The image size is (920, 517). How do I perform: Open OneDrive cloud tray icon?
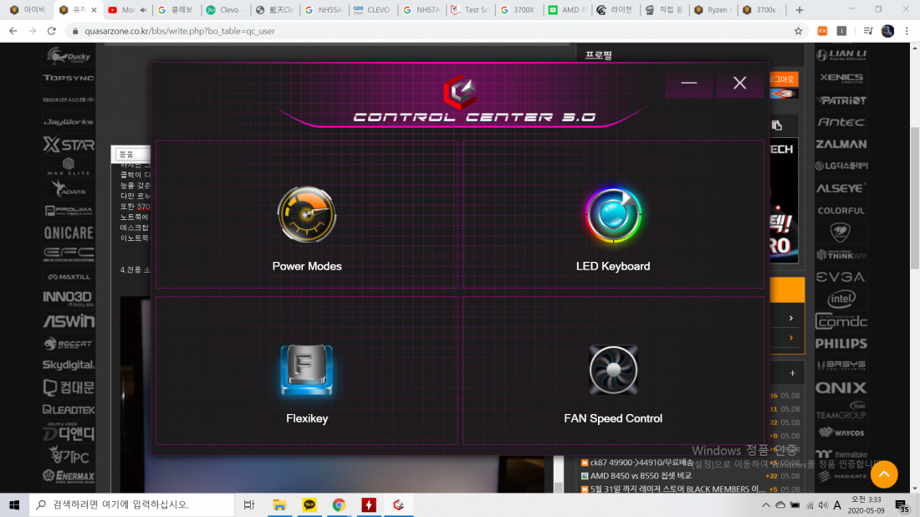780,504
